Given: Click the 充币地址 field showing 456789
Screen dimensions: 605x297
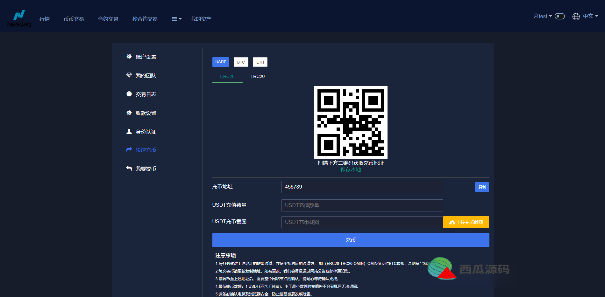Looking at the screenshot, I should pos(362,187).
